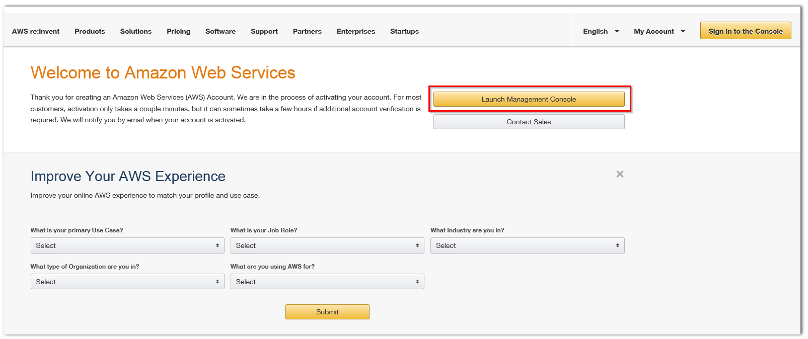Expand the Industry selection dropdown
The width and height of the screenshot is (808, 339).
(x=527, y=245)
